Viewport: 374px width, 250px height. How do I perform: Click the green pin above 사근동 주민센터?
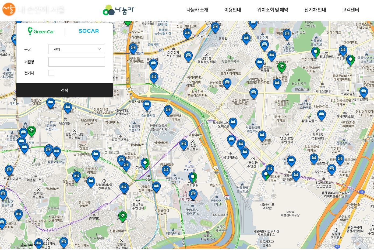pyautogui.click(x=193, y=177)
